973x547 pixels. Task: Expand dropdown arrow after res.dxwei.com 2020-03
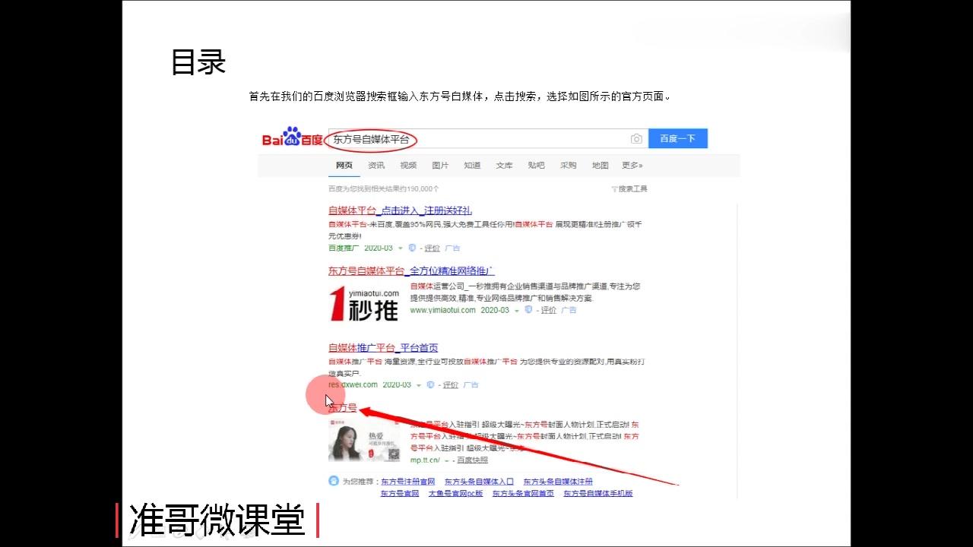coord(419,385)
